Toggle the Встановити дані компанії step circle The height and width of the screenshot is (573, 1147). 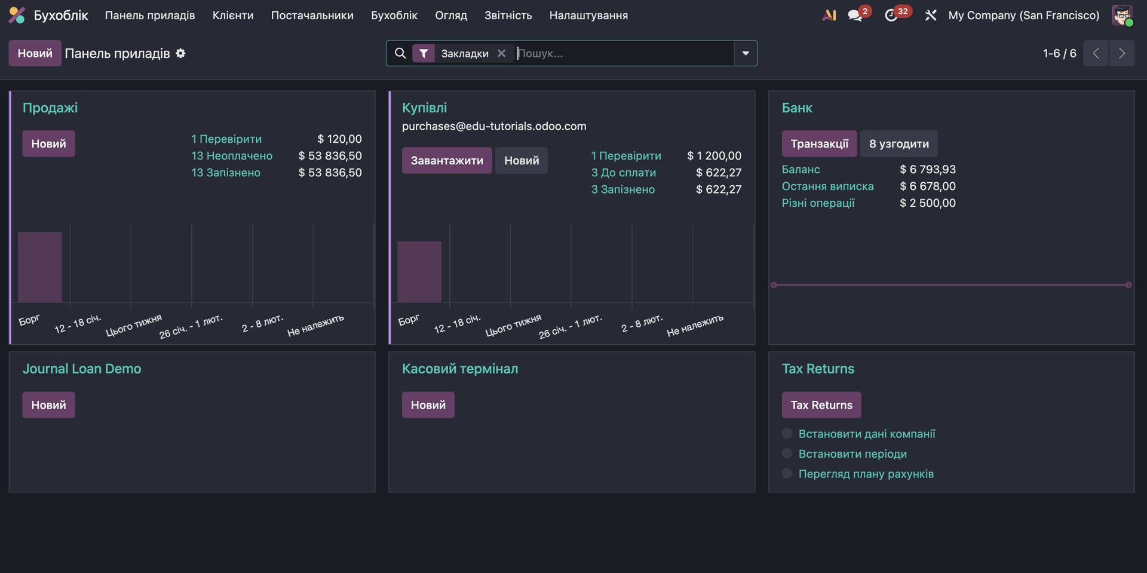(787, 433)
